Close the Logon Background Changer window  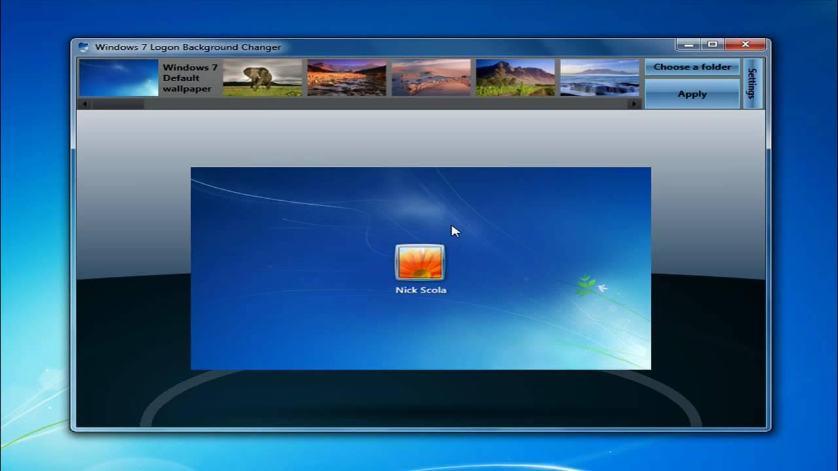point(745,44)
